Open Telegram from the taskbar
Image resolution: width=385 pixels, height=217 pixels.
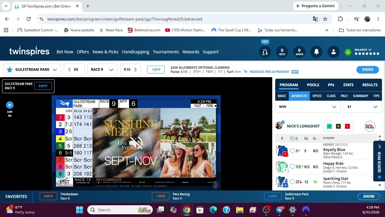tap(280, 210)
